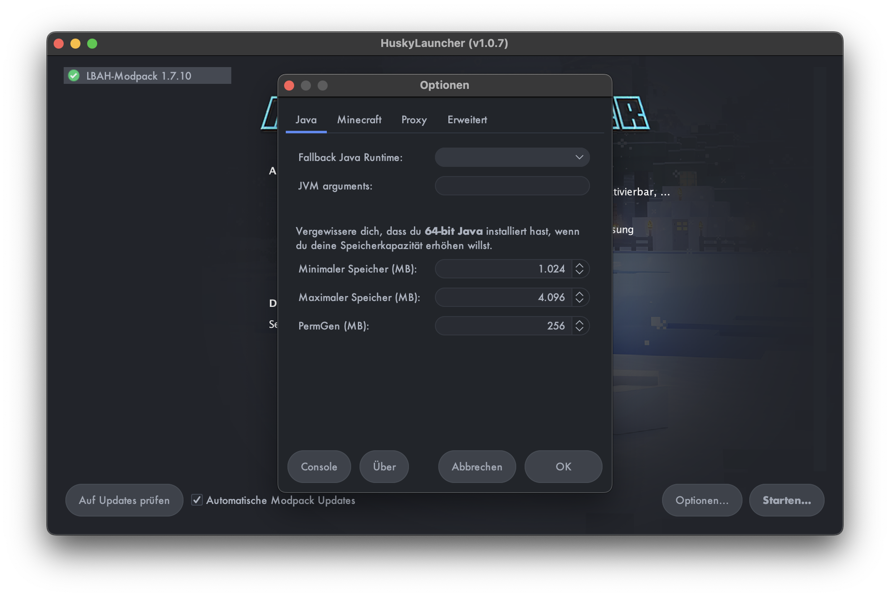Maximize HuskyLauncher window with green button
This screenshot has height=597, width=890.
(92, 44)
